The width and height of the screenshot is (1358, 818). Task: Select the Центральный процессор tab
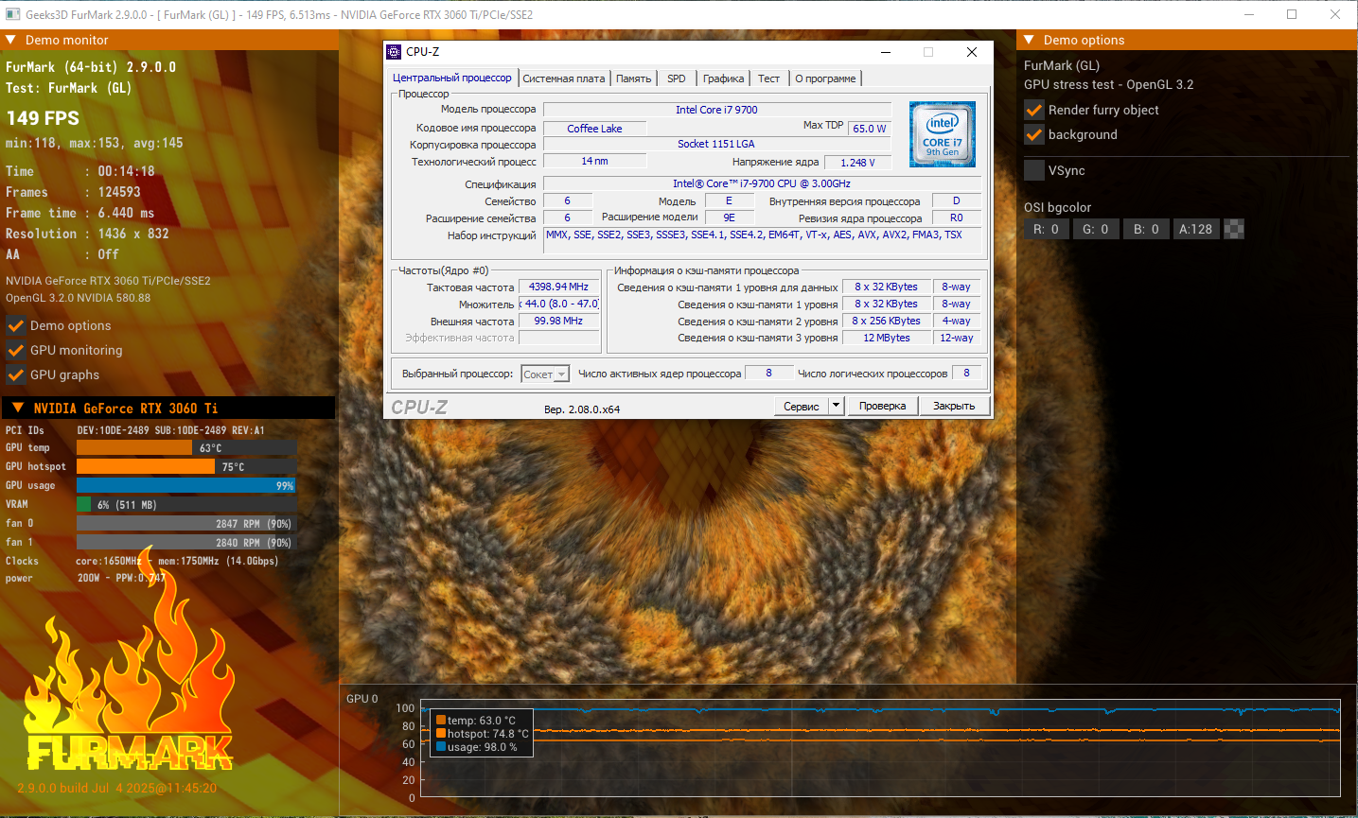(x=452, y=78)
